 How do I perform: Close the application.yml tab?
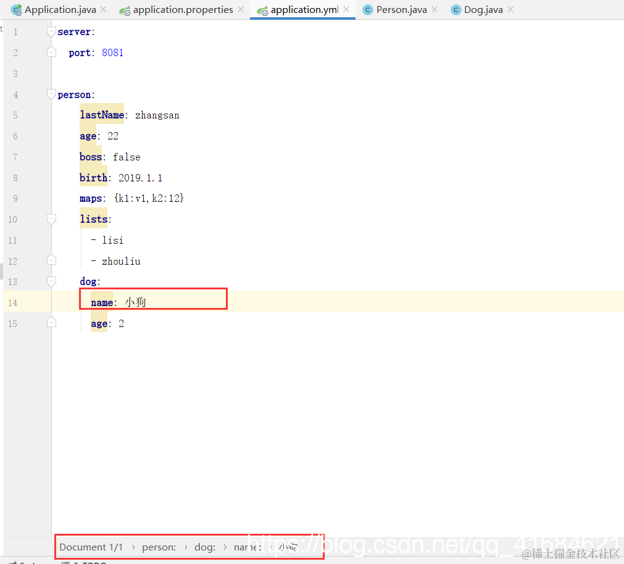(346, 9)
